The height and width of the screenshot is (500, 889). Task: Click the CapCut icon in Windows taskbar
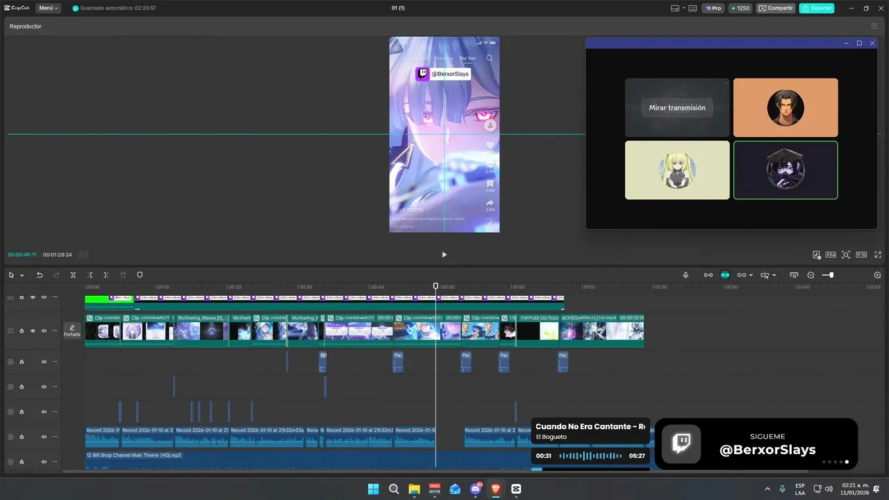(x=516, y=489)
